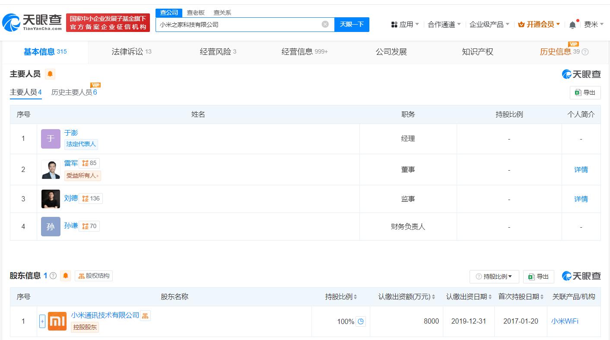Open 详情 link for 雷军
Image resolution: width=610 pixels, height=340 pixels.
(x=581, y=170)
